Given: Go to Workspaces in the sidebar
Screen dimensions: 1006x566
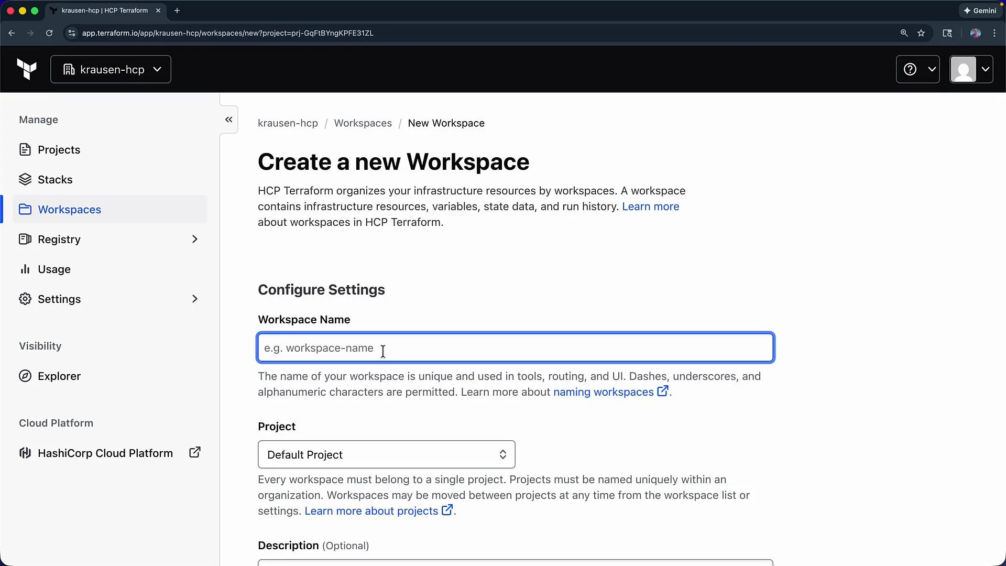Looking at the screenshot, I should 110,210.
